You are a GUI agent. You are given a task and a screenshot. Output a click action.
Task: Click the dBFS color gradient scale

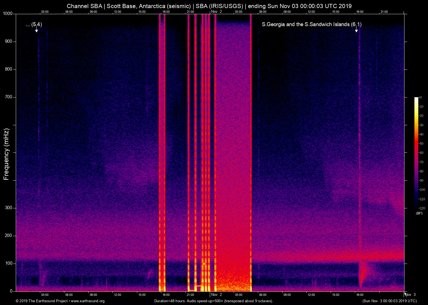[x=417, y=153]
